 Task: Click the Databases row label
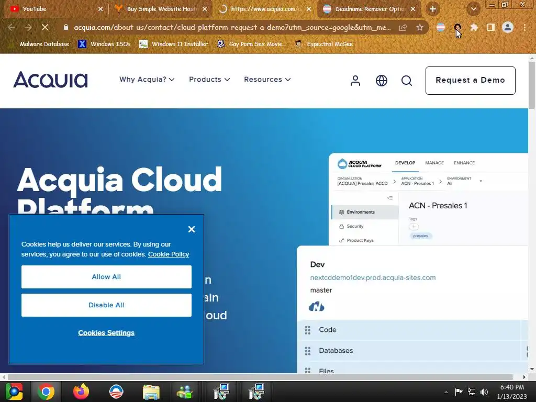(x=336, y=351)
